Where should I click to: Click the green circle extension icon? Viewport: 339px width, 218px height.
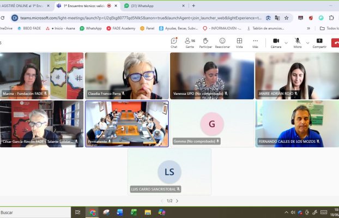321,18
